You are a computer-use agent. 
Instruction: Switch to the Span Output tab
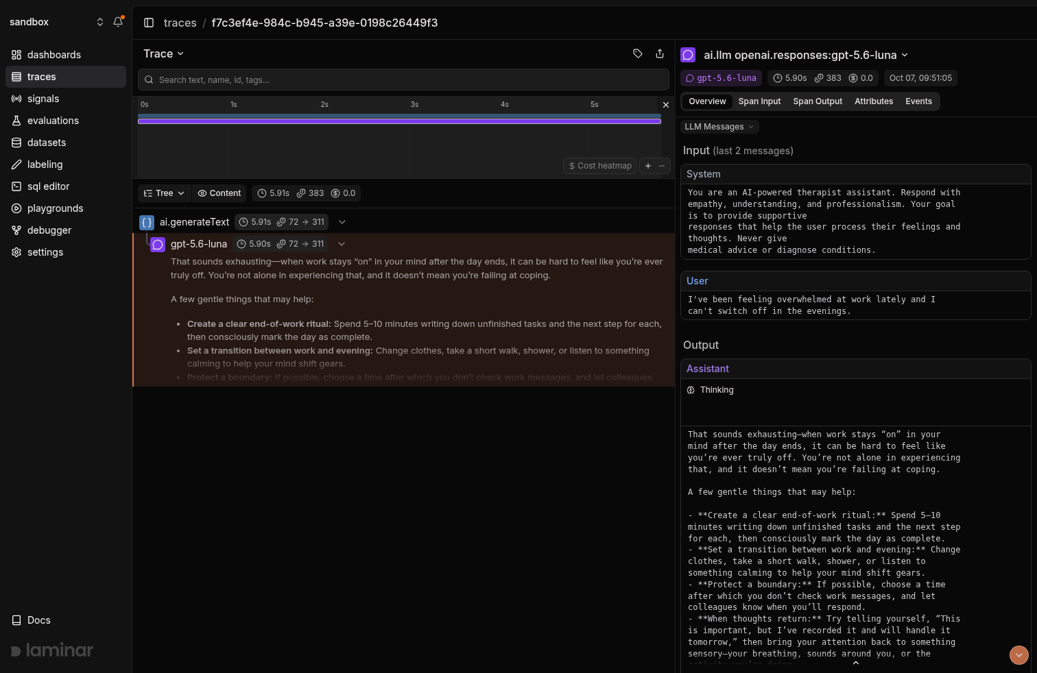(x=818, y=101)
